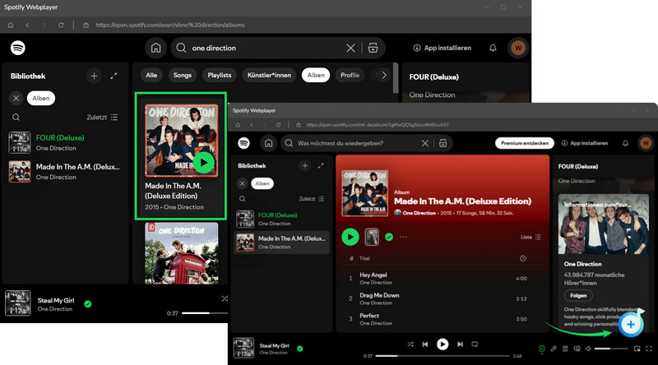Screen dimensions: 658x365
Task: Click blue plus add button in front window
Action: [631, 324]
